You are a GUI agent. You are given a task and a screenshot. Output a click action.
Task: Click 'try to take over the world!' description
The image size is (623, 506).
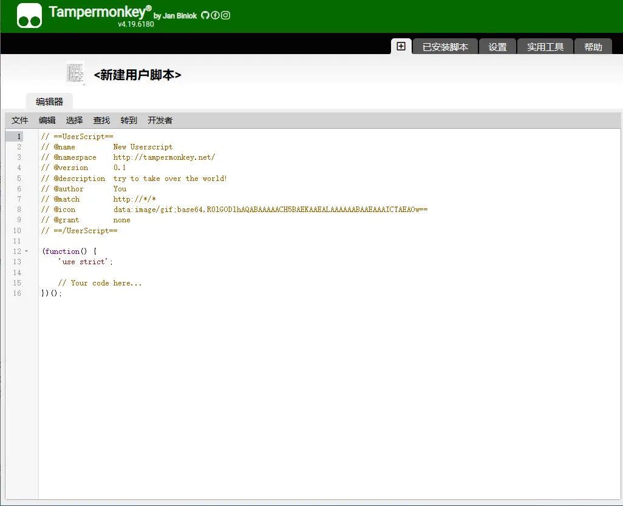pyautogui.click(x=170, y=179)
